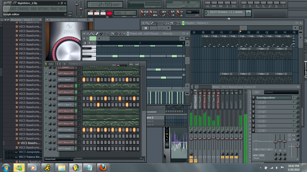Open the VEC3 Snares channel settings

[x=65, y=136]
